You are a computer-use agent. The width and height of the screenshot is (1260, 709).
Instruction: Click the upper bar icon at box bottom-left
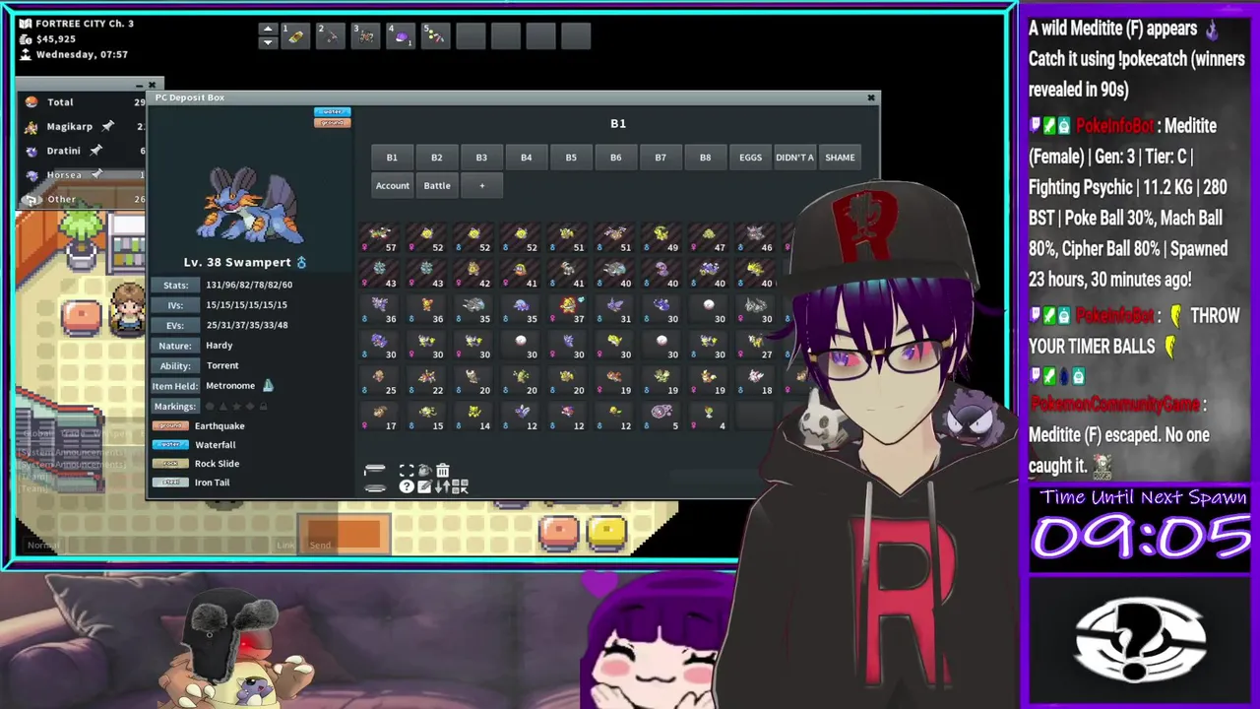point(375,469)
